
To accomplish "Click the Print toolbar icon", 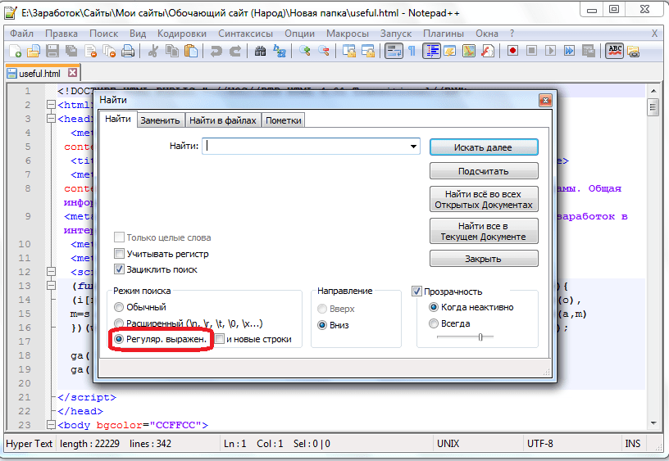I will coord(127,51).
